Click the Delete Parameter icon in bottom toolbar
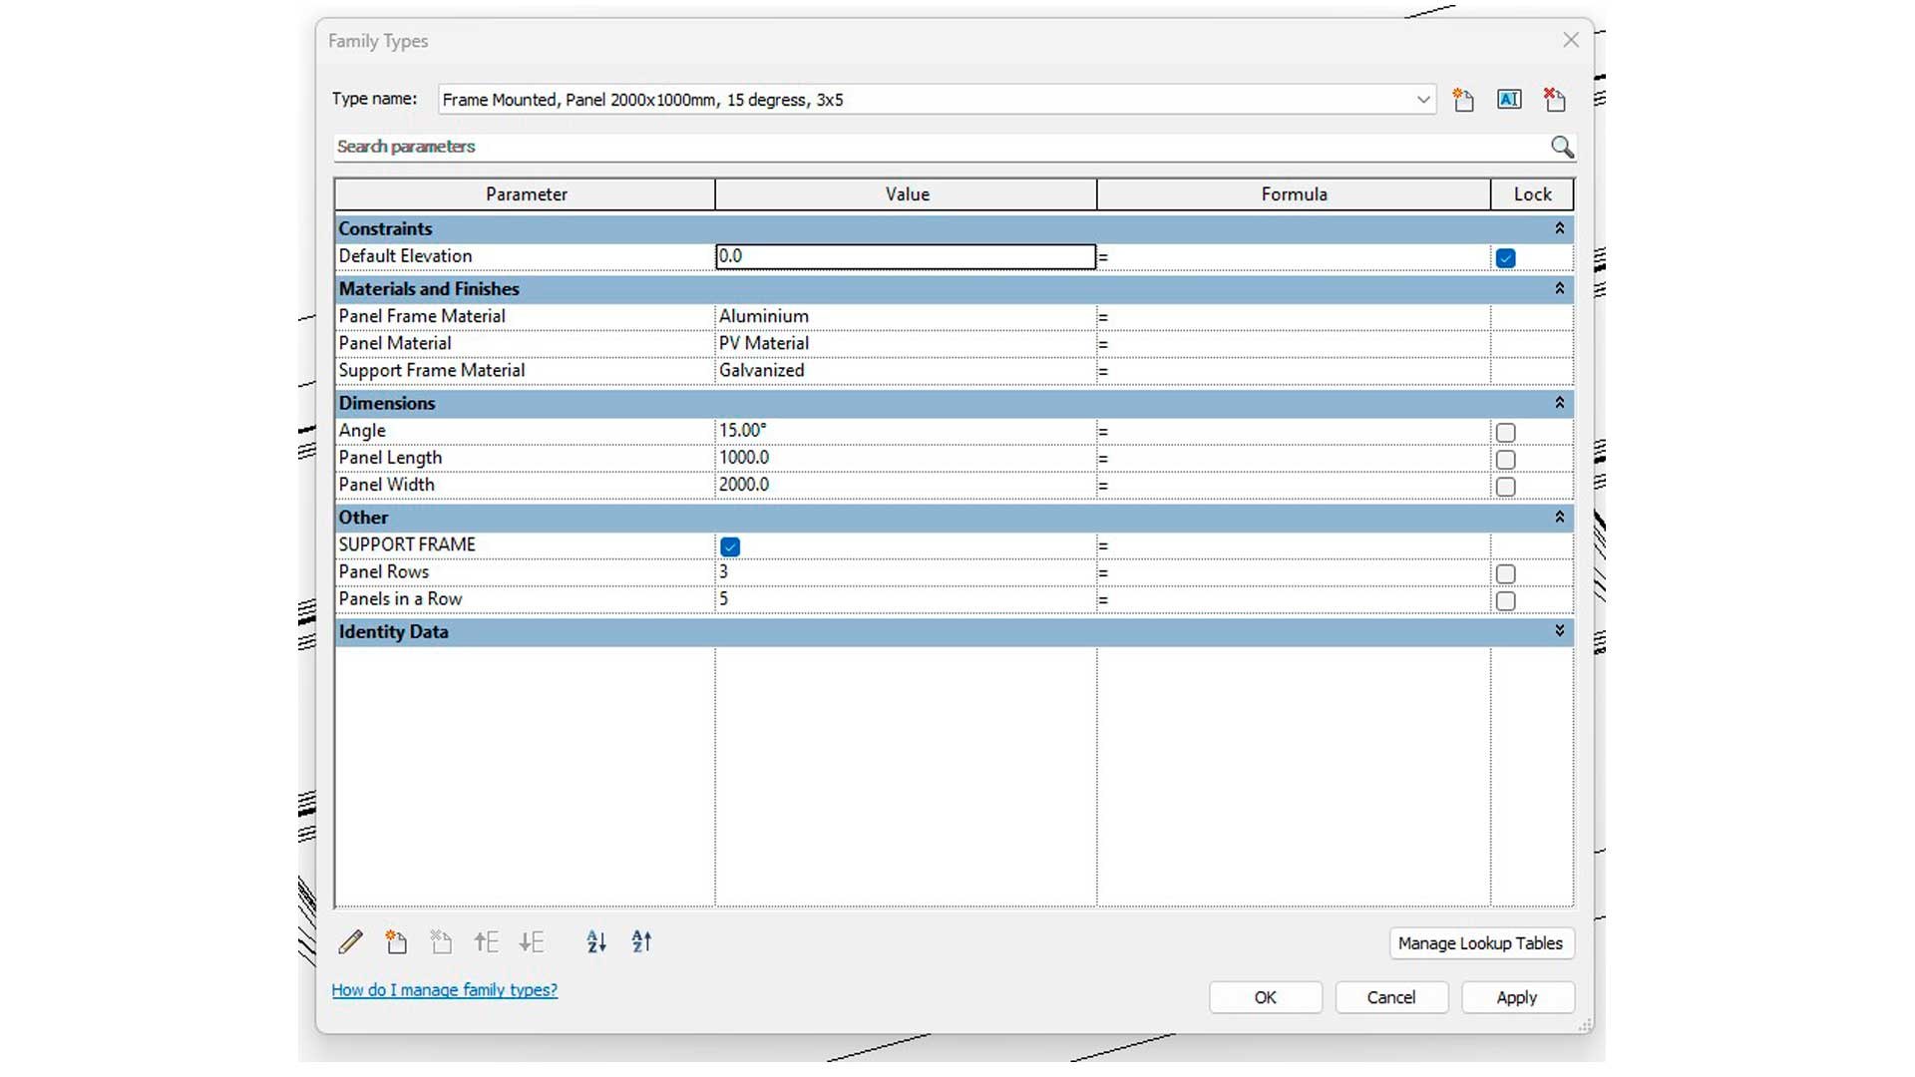The width and height of the screenshot is (1915, 1077). (441, 942)
